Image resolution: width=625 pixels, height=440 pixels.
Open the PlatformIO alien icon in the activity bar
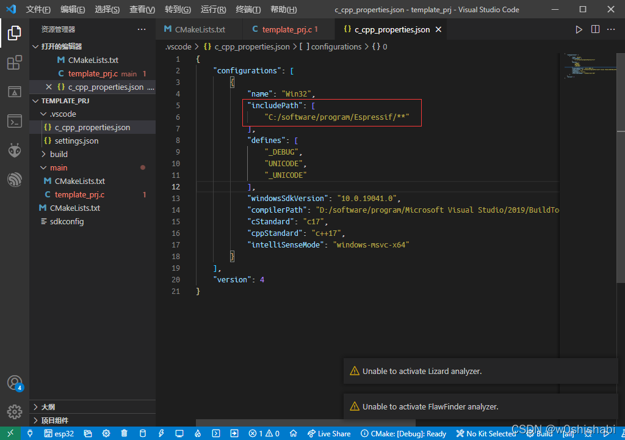[15, 150]
